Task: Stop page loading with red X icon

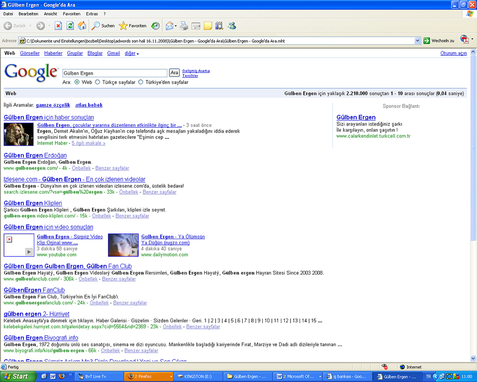Action: tap(58, 26)
